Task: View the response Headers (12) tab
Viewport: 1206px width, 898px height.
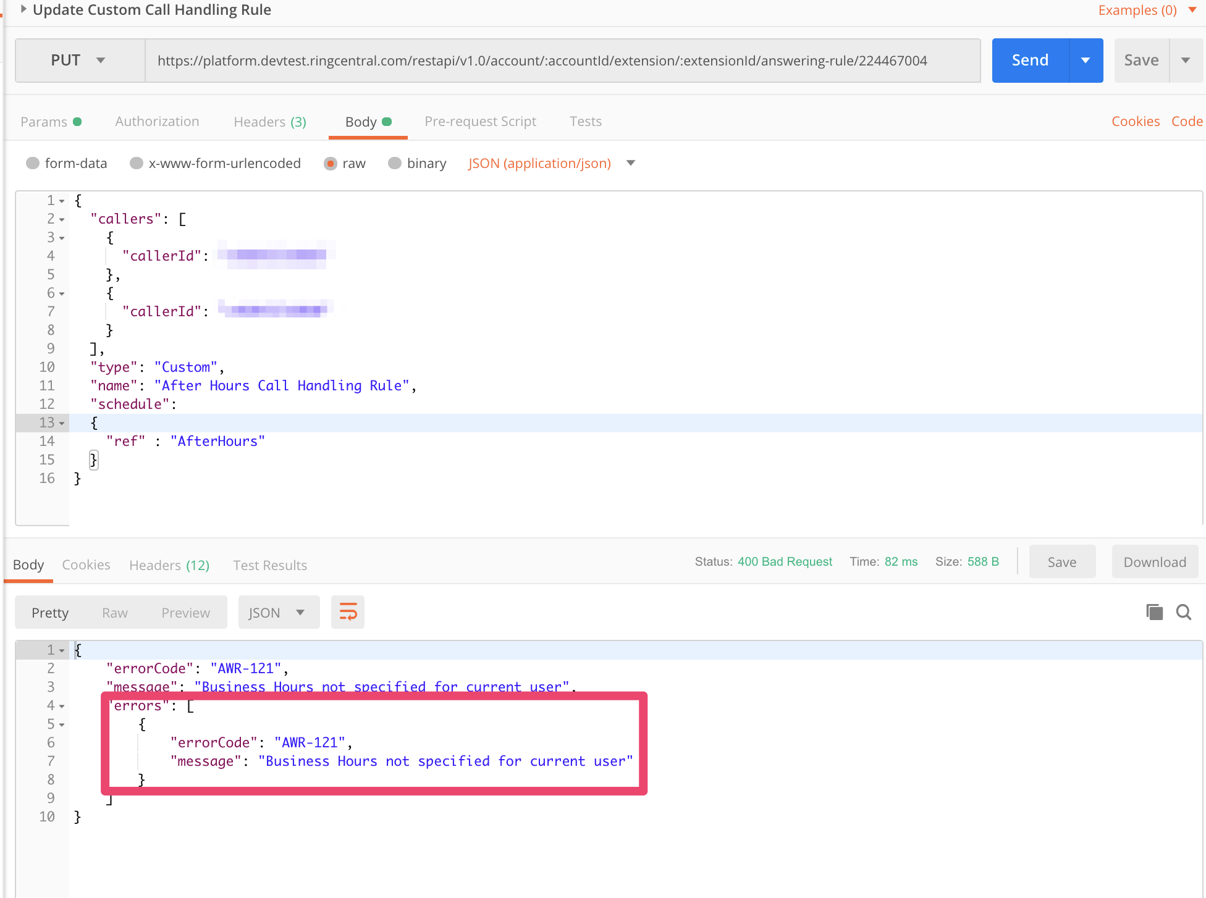Action: (x=169, y=565)
